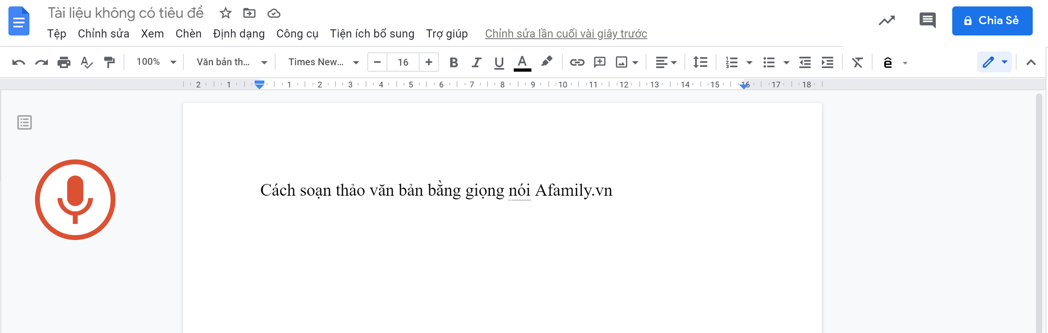The image size is (1048, 333).
Task: Click the red voice typing microphone
Action: [75, 199]
